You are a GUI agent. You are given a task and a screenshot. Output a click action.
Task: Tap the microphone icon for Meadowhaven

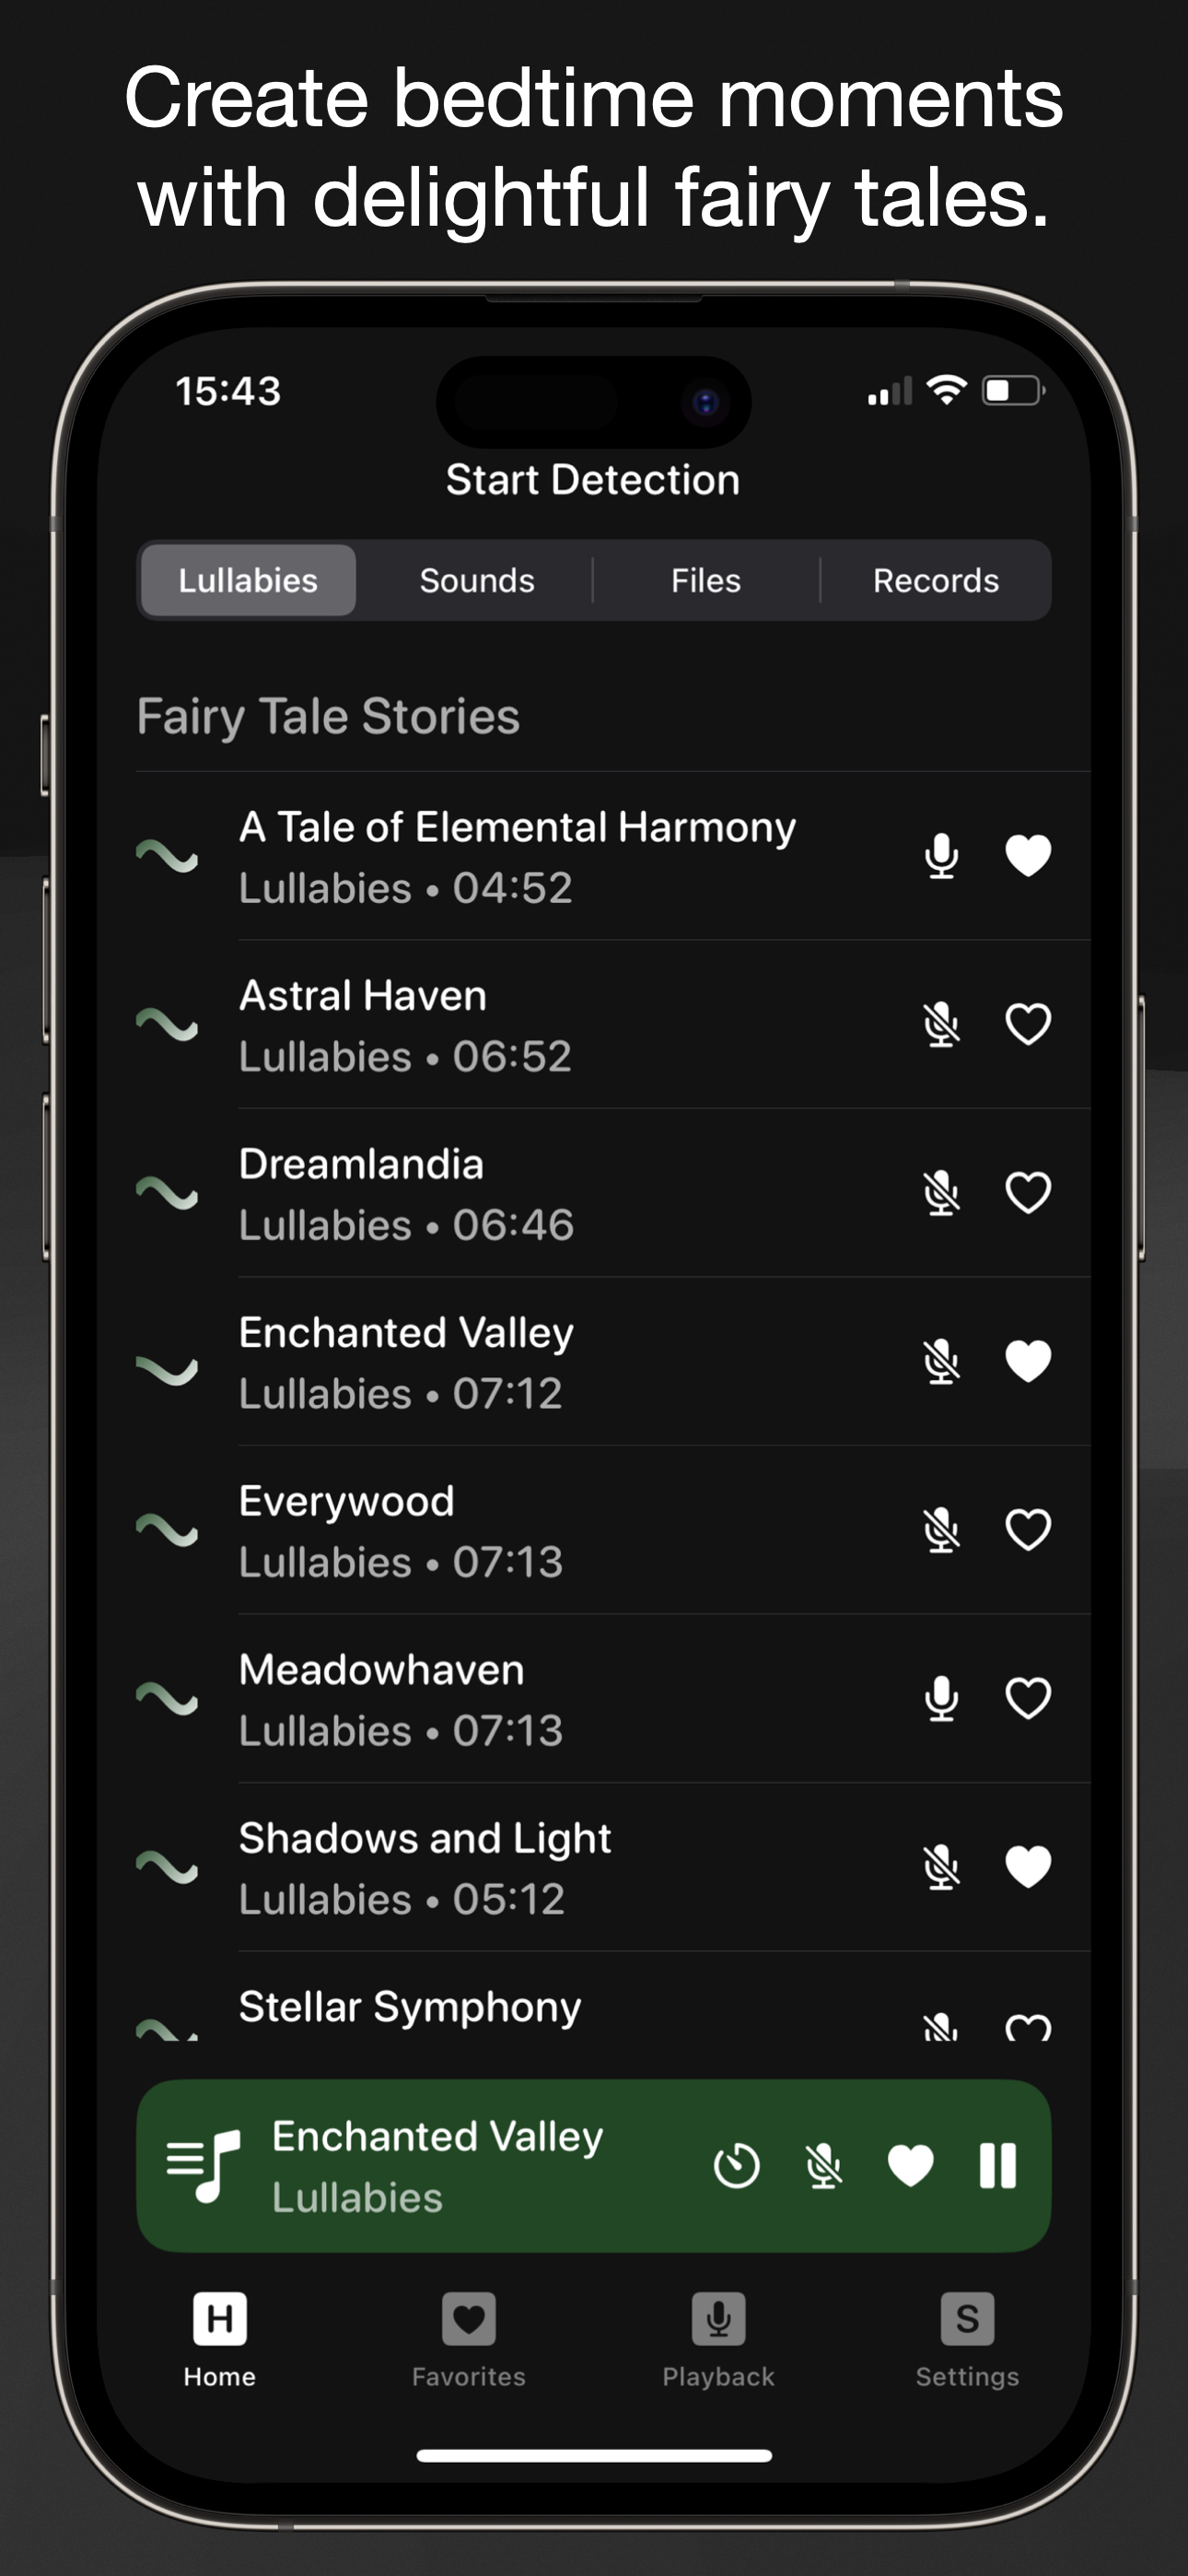[x=941, y=1698]
